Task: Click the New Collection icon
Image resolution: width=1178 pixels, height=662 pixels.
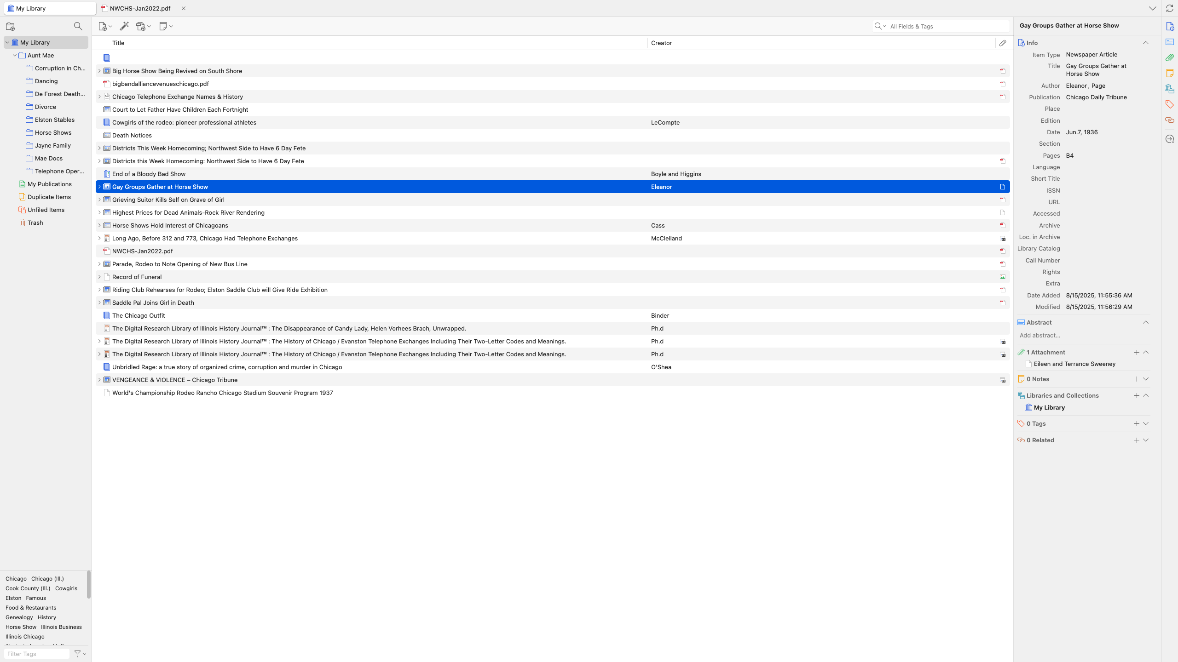Action: pos(10,26)
